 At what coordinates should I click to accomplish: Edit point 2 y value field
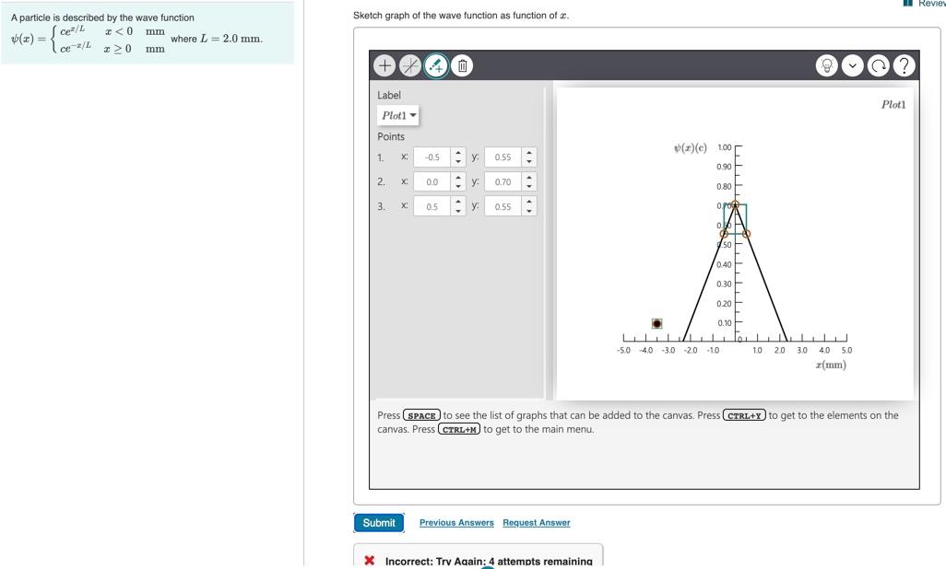pos(503,182)
